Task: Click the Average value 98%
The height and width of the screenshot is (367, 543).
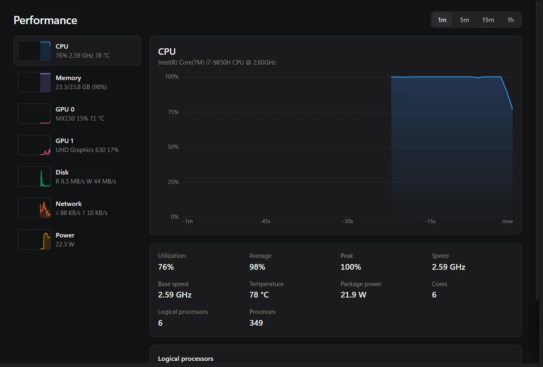Action: [257, 267]
